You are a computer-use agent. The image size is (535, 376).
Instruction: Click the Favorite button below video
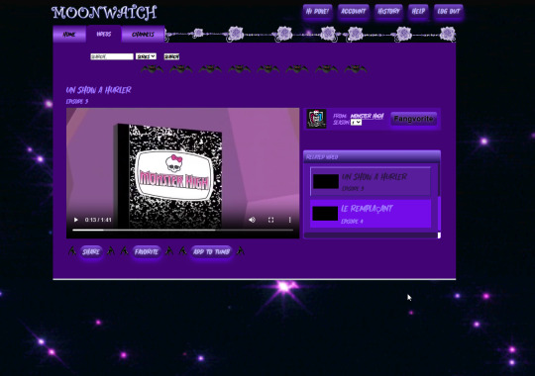[147, 252]
